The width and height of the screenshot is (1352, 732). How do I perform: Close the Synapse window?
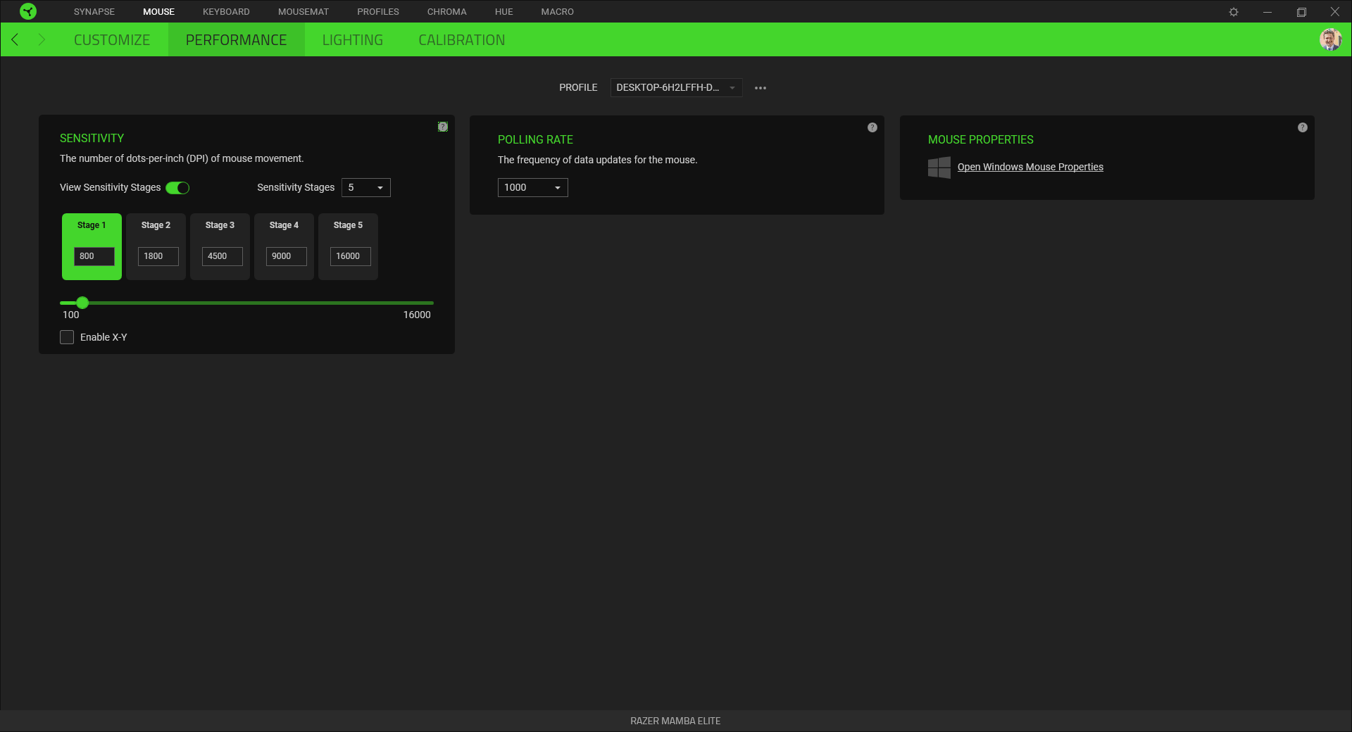click(1335, 12)
